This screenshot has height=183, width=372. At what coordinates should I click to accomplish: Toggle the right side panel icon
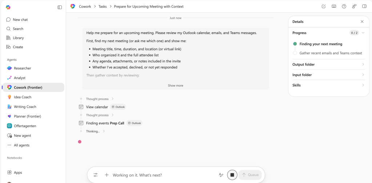364,7
